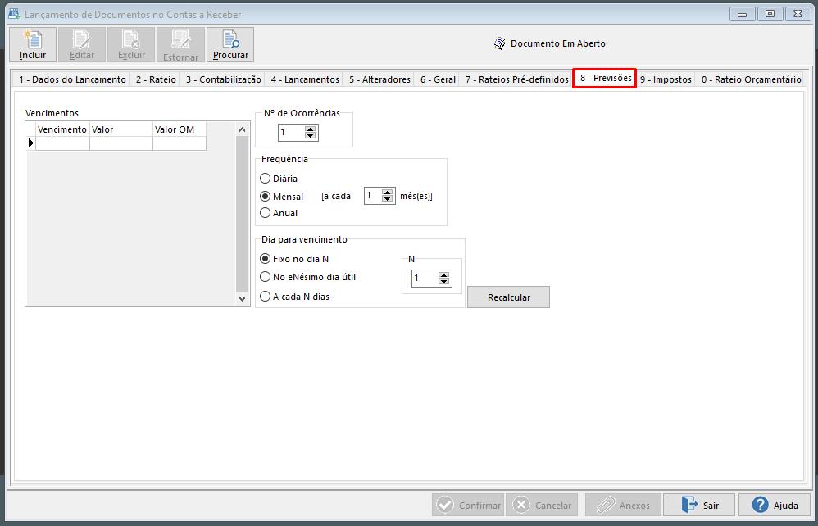Screen dimensions: 818x526
Task: Click the Sair exit button
Action: coord(699,505)
